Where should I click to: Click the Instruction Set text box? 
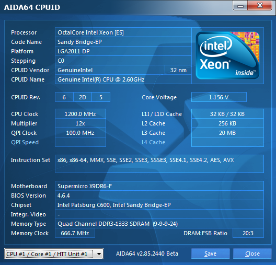tap(159, 164)
